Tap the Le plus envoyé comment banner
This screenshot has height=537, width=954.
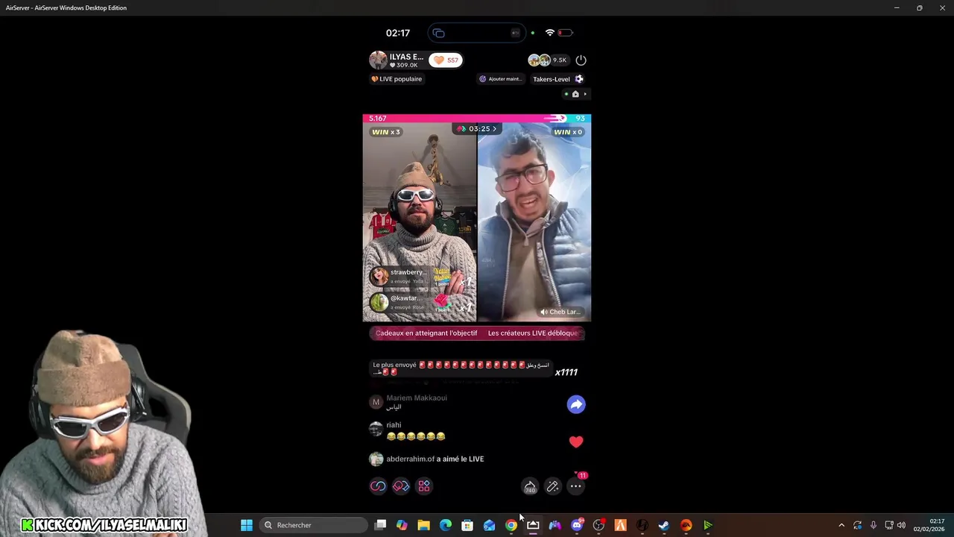[462, 368]
